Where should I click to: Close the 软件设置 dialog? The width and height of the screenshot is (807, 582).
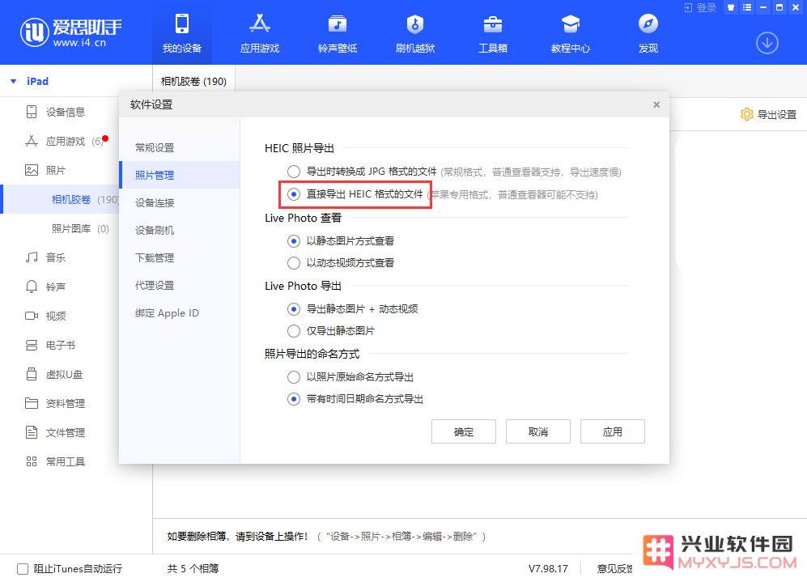(x=656, y=104)
